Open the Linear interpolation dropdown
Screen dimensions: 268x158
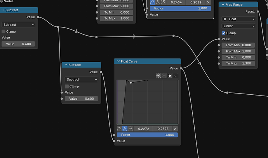point(238,26)
